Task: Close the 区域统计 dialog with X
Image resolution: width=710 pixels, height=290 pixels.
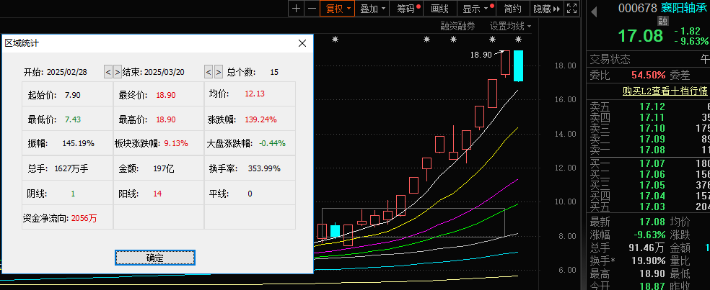Action: point(303,43)
